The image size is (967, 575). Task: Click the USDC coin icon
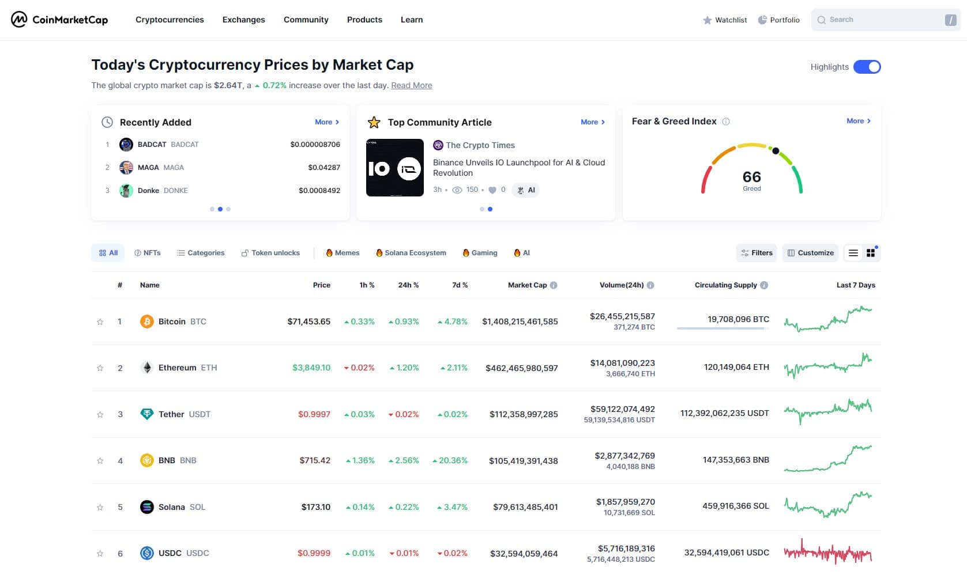(147, 553)
